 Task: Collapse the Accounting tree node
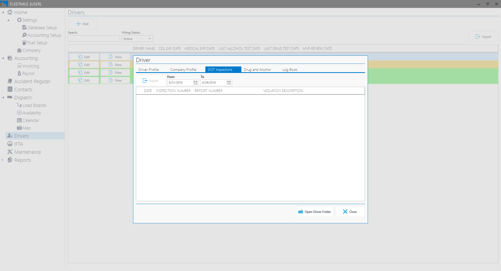3,58
